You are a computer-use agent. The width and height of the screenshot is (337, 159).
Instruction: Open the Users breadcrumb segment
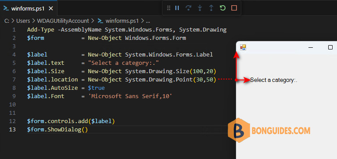coord(23,21)
